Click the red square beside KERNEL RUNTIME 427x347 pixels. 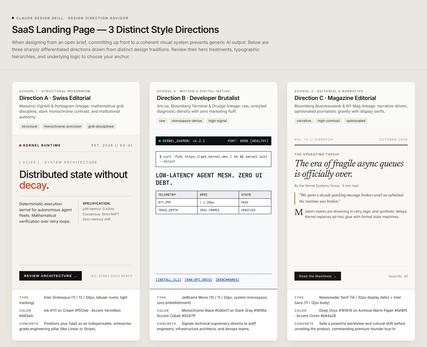20,145
